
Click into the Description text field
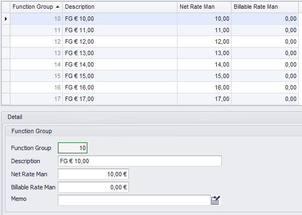[140, 161]
